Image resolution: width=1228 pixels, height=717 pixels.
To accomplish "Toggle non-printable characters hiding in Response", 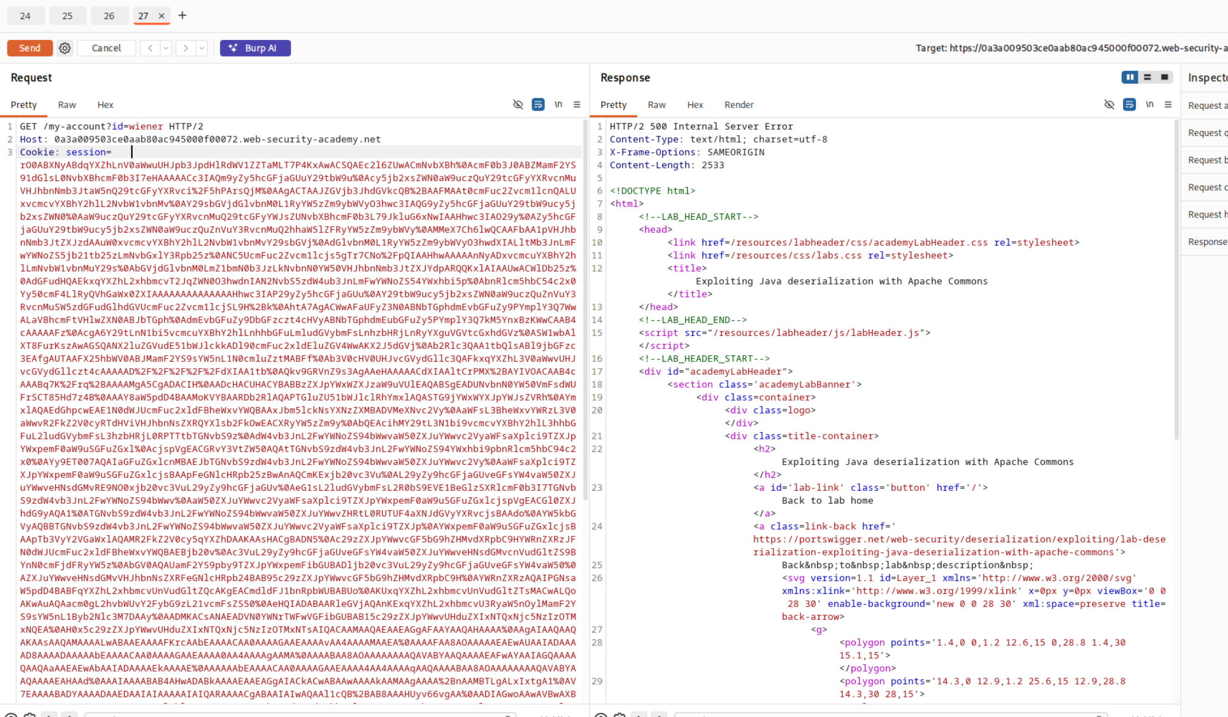I will click(1109, 104).
